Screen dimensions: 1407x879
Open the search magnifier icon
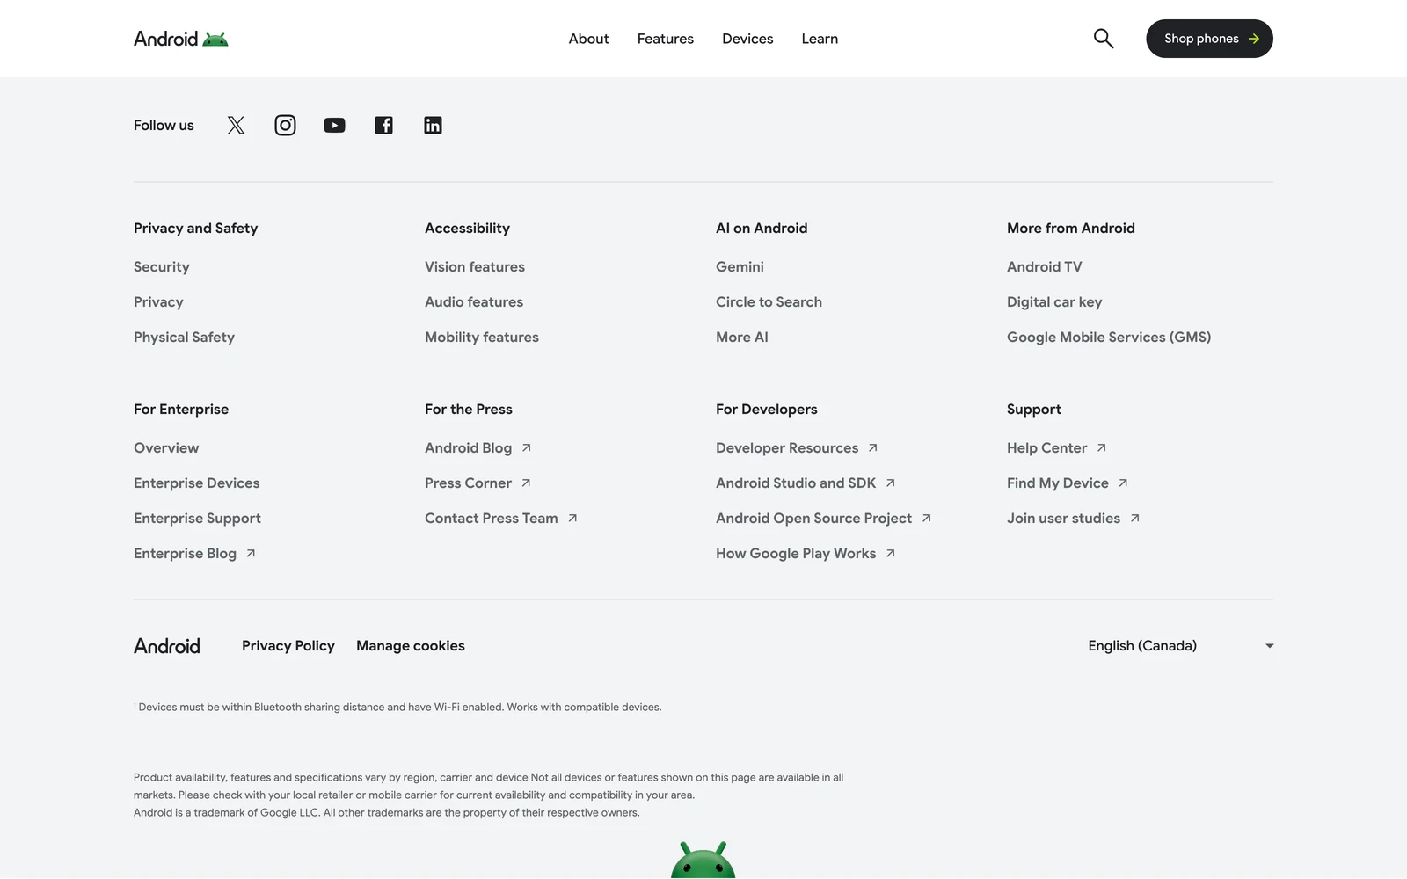coord(1104,39)
